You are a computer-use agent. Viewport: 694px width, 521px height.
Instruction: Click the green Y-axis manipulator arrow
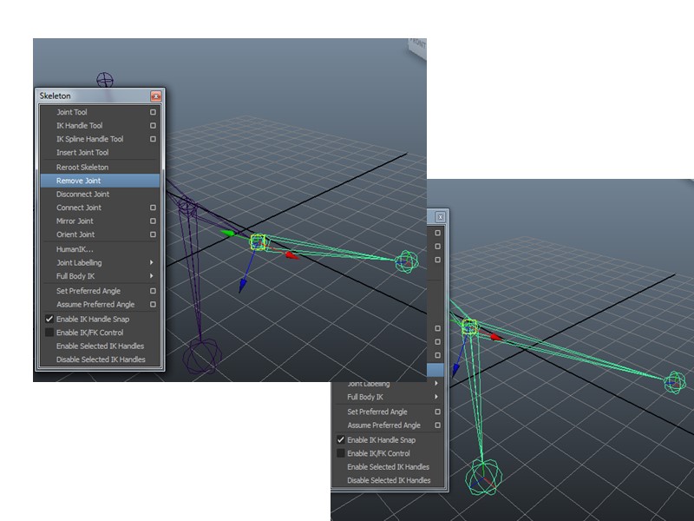[x=228, y=233]
